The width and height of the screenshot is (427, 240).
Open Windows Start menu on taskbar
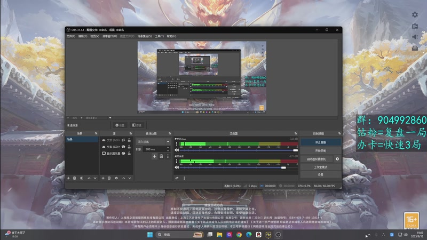[x=150, y=235]
